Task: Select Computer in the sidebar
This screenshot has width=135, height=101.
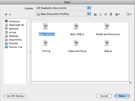Action: [x=14, y=21]
